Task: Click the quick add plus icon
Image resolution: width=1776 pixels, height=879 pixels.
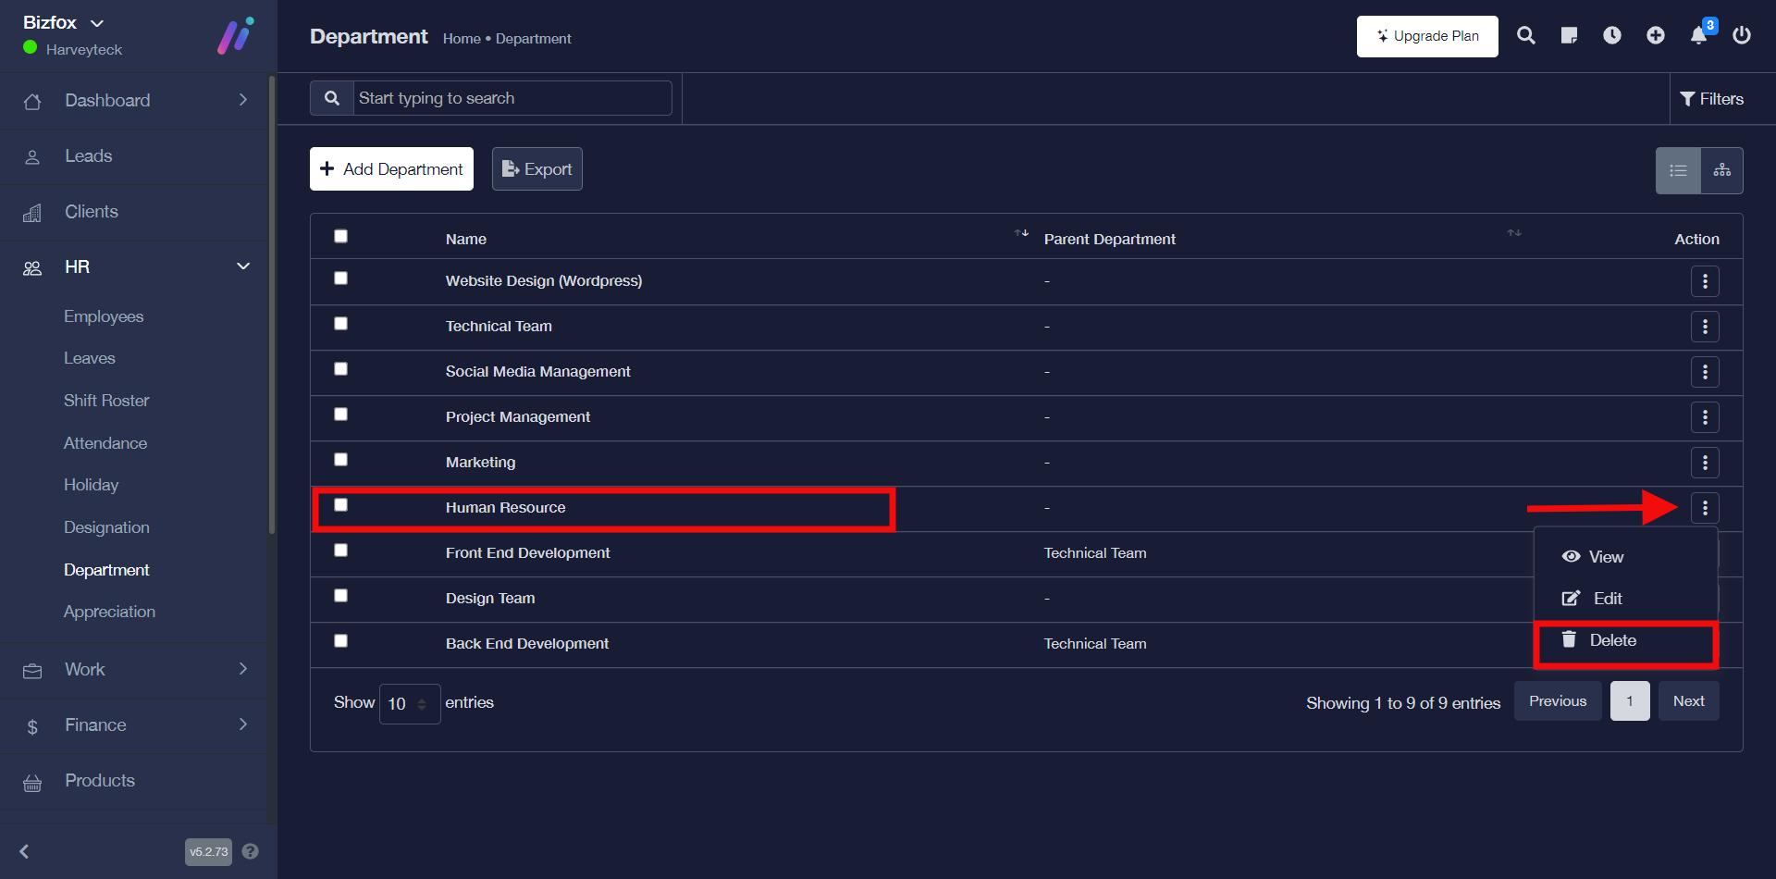Action: tap(1655, 36)
